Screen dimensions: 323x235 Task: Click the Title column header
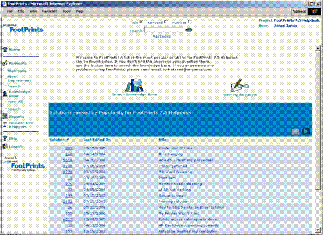(162, 140)
